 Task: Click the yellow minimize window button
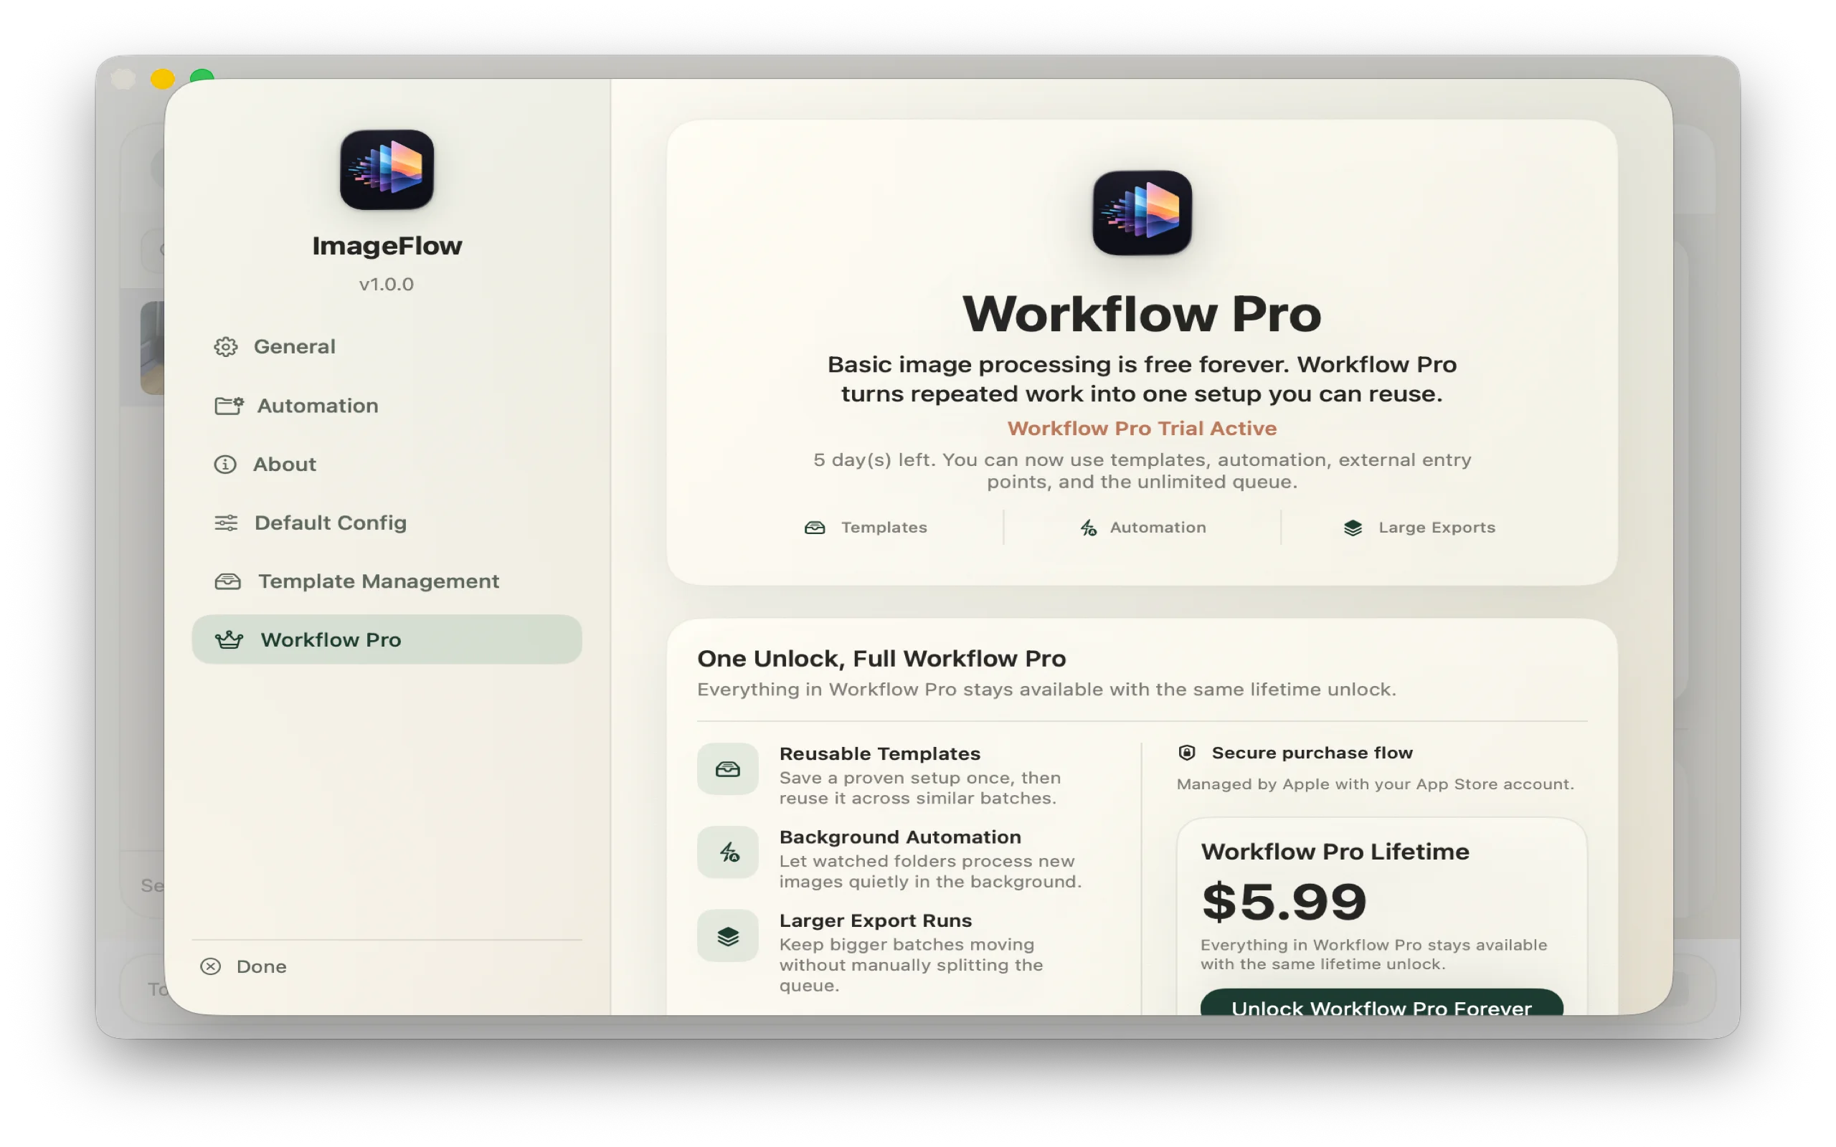[162, 78]
